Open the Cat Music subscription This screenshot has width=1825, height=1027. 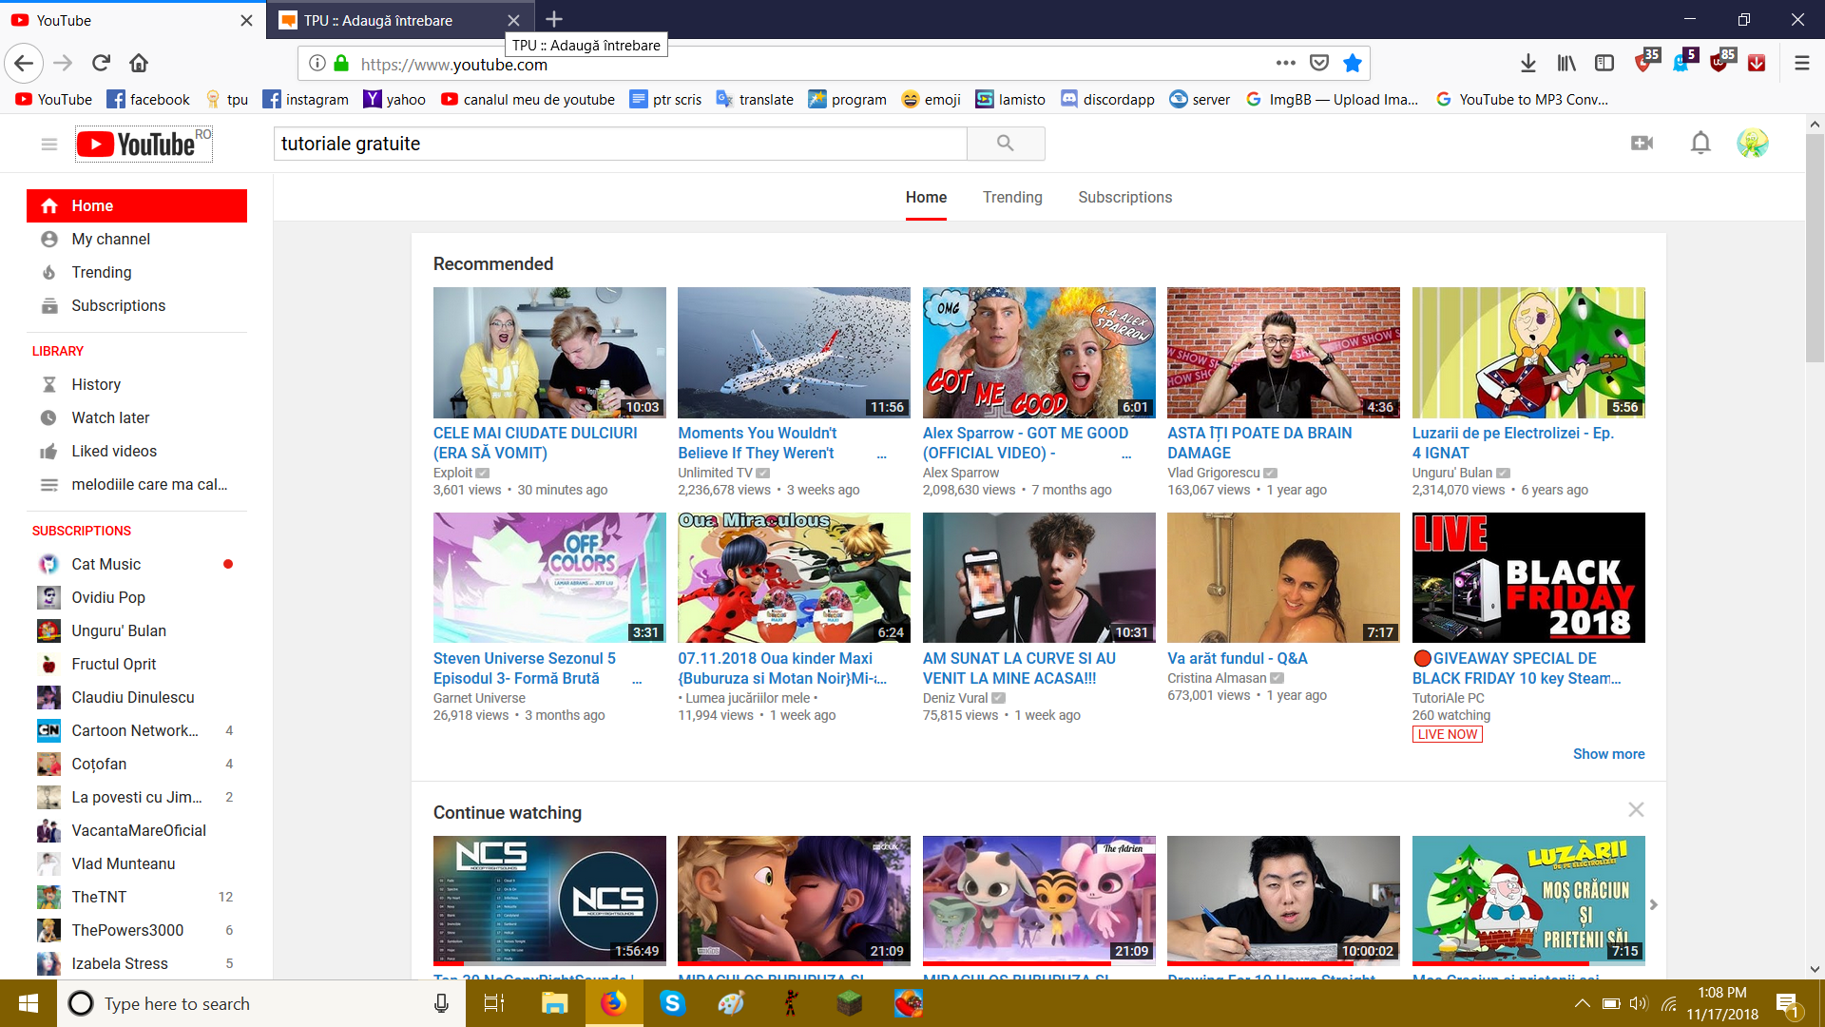[137, 564]
